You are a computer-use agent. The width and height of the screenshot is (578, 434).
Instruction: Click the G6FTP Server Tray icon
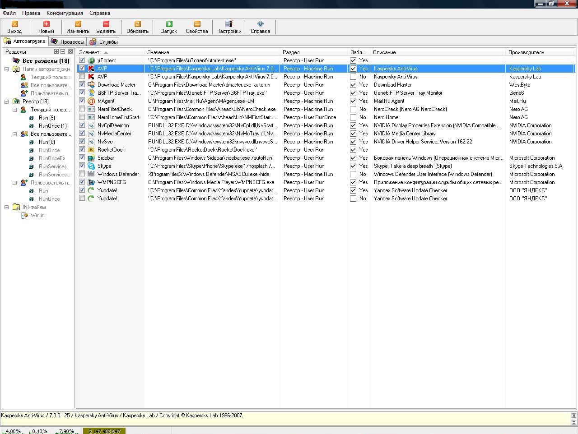coord(91,93)
